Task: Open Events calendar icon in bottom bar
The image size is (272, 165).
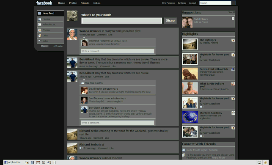Action: [x=38, y=162]
